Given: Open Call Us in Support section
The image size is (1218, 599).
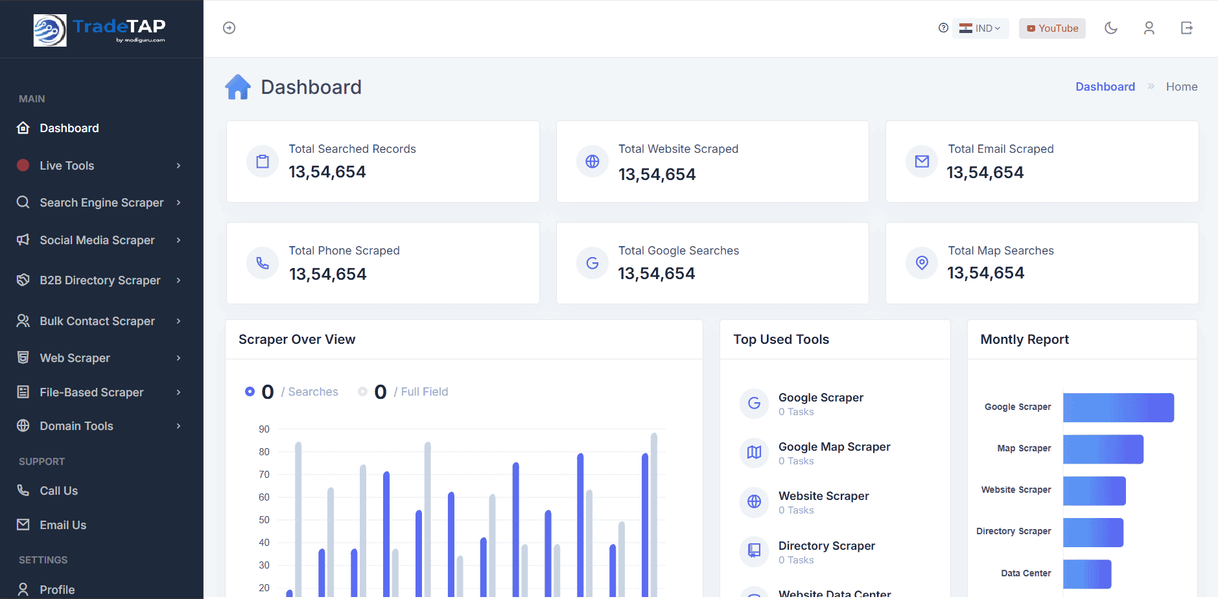Looking at the screenshot, I should click(x=102, y=491).
